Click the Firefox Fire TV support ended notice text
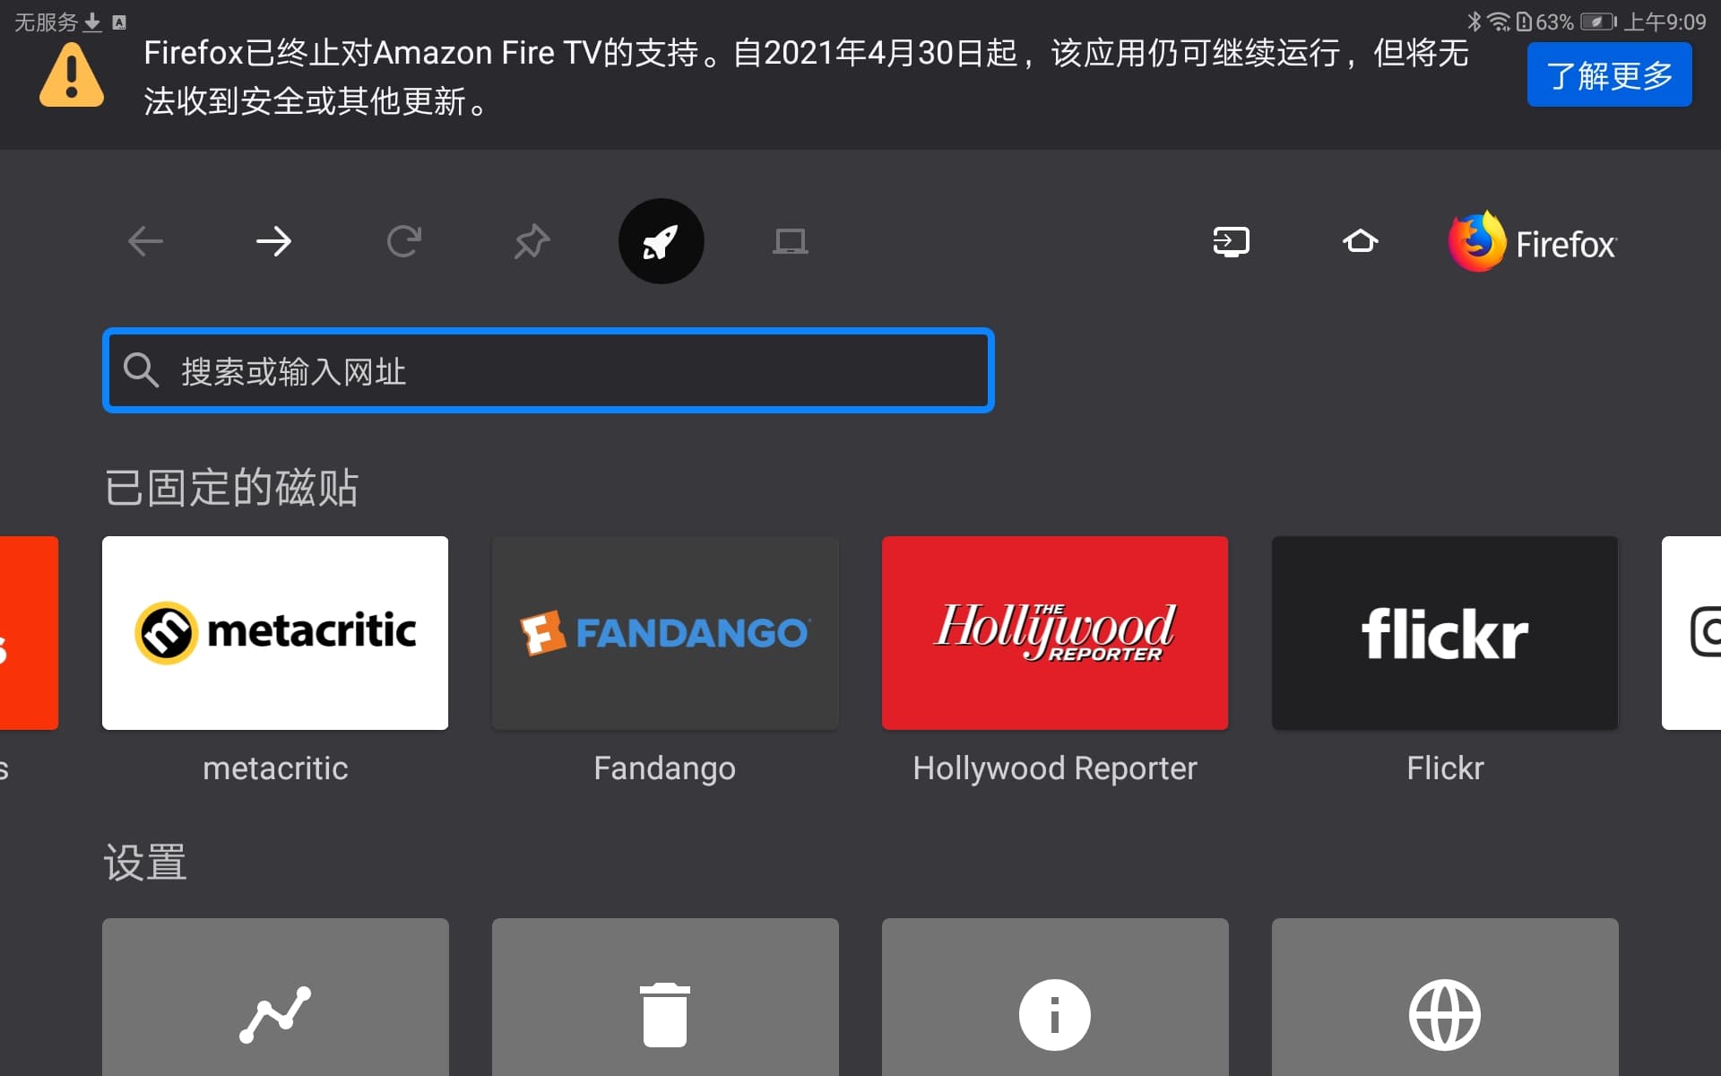This screenshot has height=1076, width=1721. 806,77
